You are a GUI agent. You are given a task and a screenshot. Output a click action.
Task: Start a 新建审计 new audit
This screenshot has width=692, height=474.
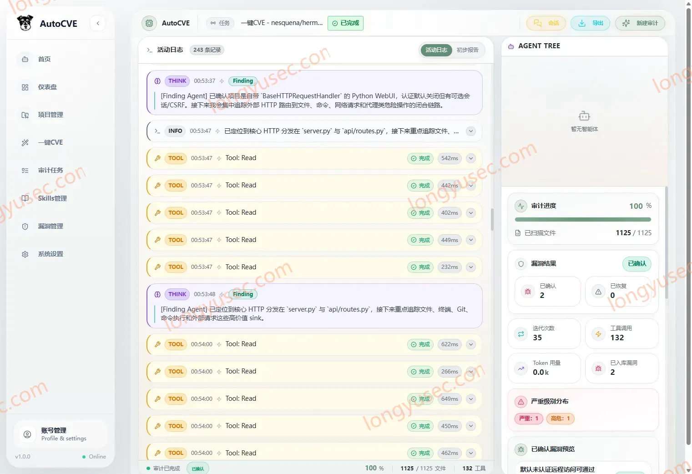(640, 23)
